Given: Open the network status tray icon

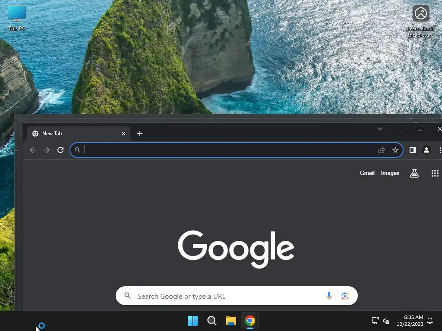Looking at the screenshot, I should (x=375, y=321).
